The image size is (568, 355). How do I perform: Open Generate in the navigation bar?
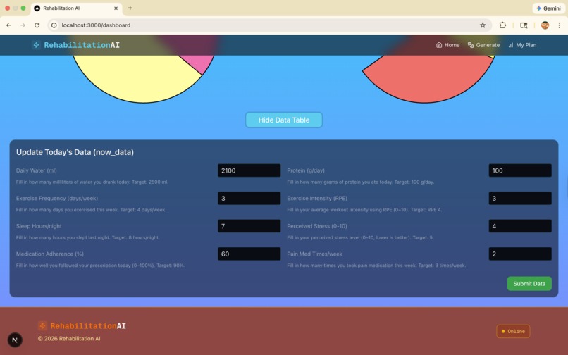tap(483, 45)
